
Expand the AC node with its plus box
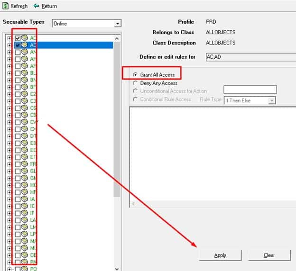pyautogui.click(x=9, y=38)
